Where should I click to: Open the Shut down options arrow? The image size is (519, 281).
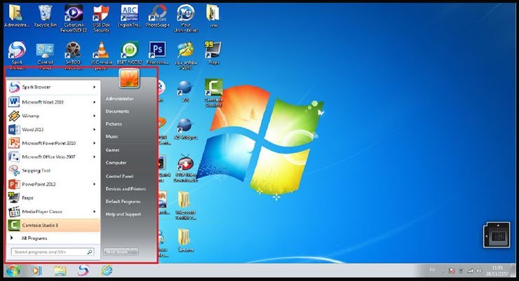click(134, 251)
